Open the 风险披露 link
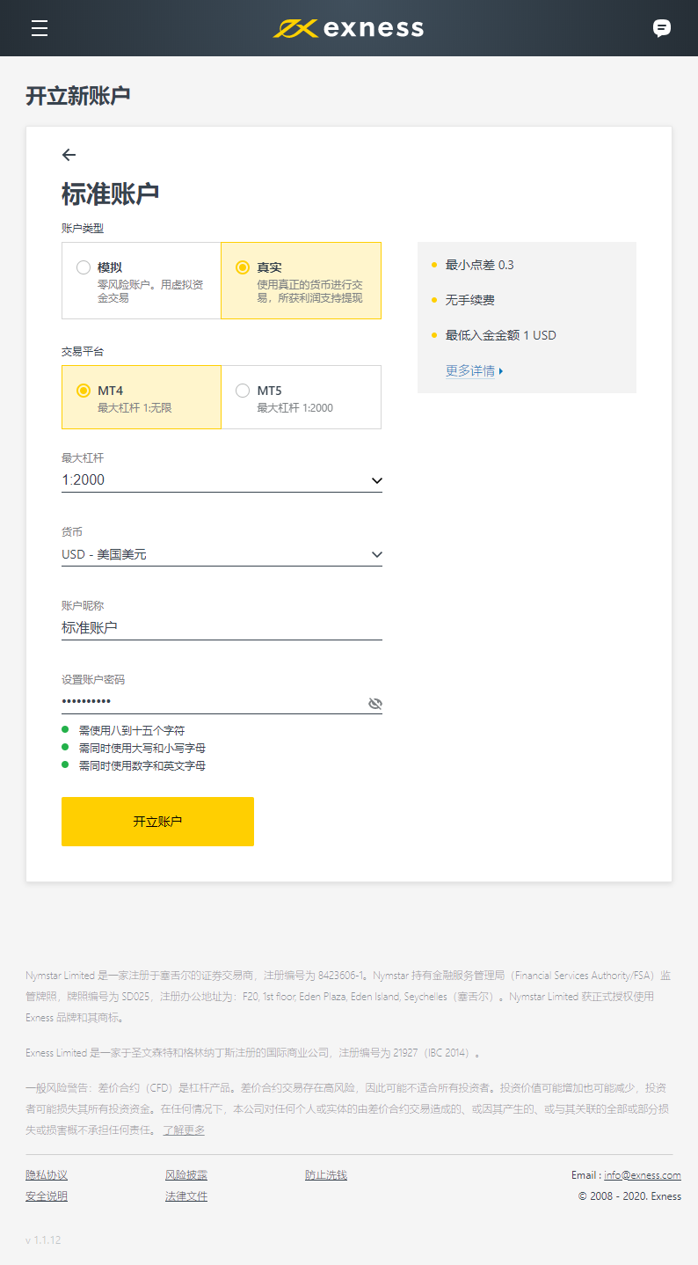This screenshot has width=698, height=1265. pos(186,1175)
